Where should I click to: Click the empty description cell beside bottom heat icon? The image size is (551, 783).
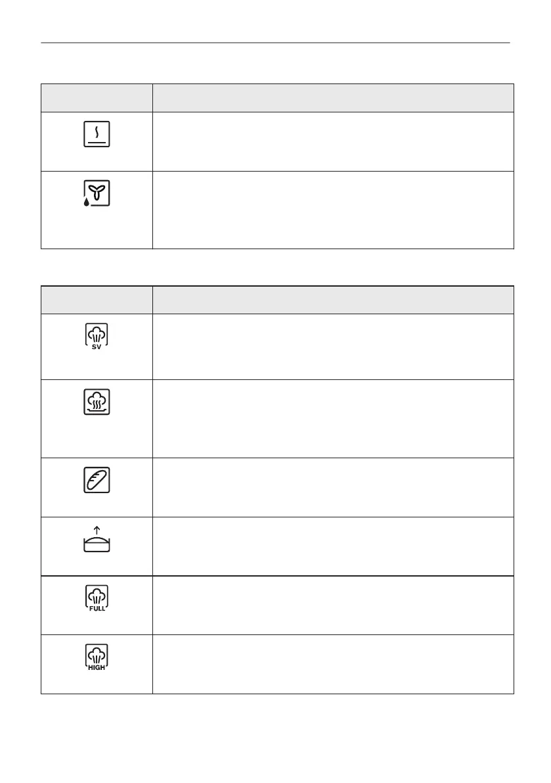pyautogui.click(x=332, y=142)
